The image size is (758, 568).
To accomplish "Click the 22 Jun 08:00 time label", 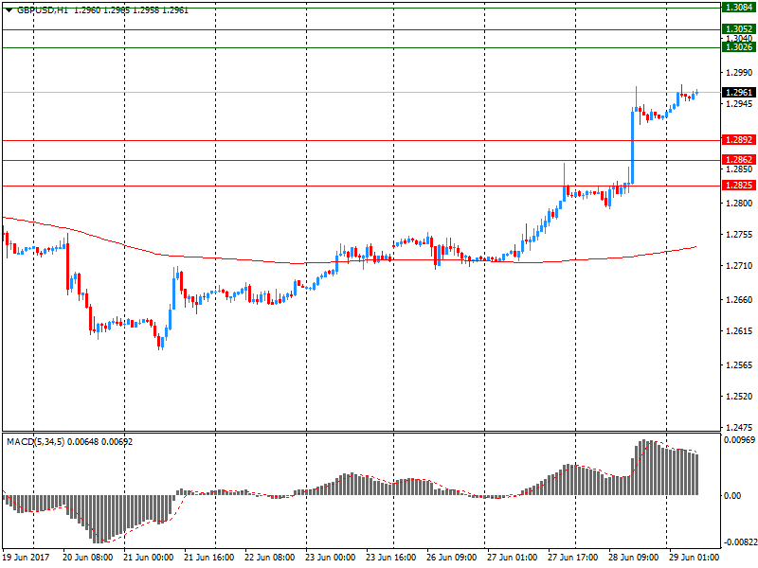I will click(269, 557).
